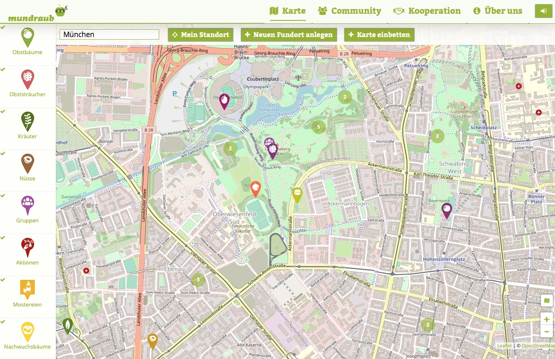Click the Mein Standort button
Viewport: 555px width, 359px height.
tap(200, 35)
